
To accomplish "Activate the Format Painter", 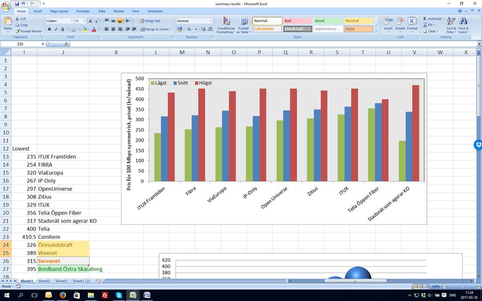I will pos(29,31).
